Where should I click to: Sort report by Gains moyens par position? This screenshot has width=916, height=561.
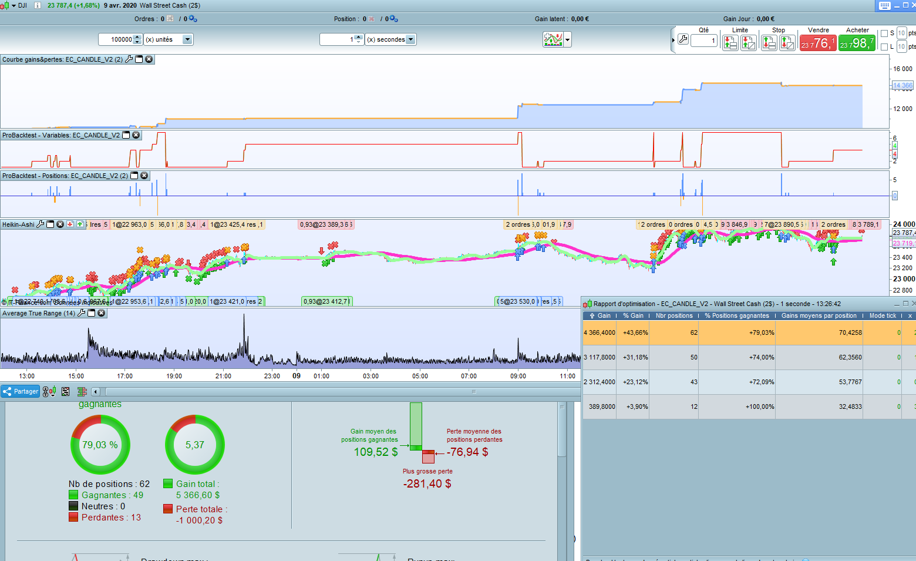click(819, 315)
